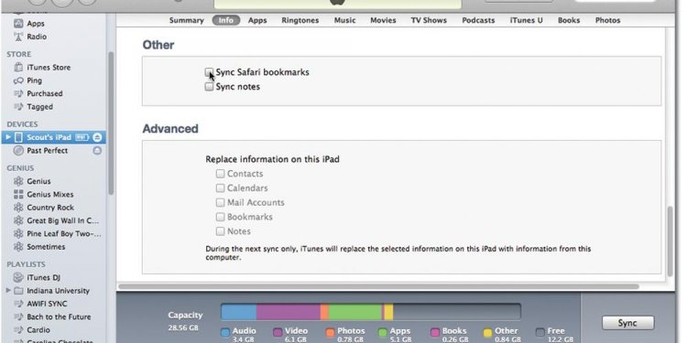Check Replace Calendars option

click(x=221, y=188)
